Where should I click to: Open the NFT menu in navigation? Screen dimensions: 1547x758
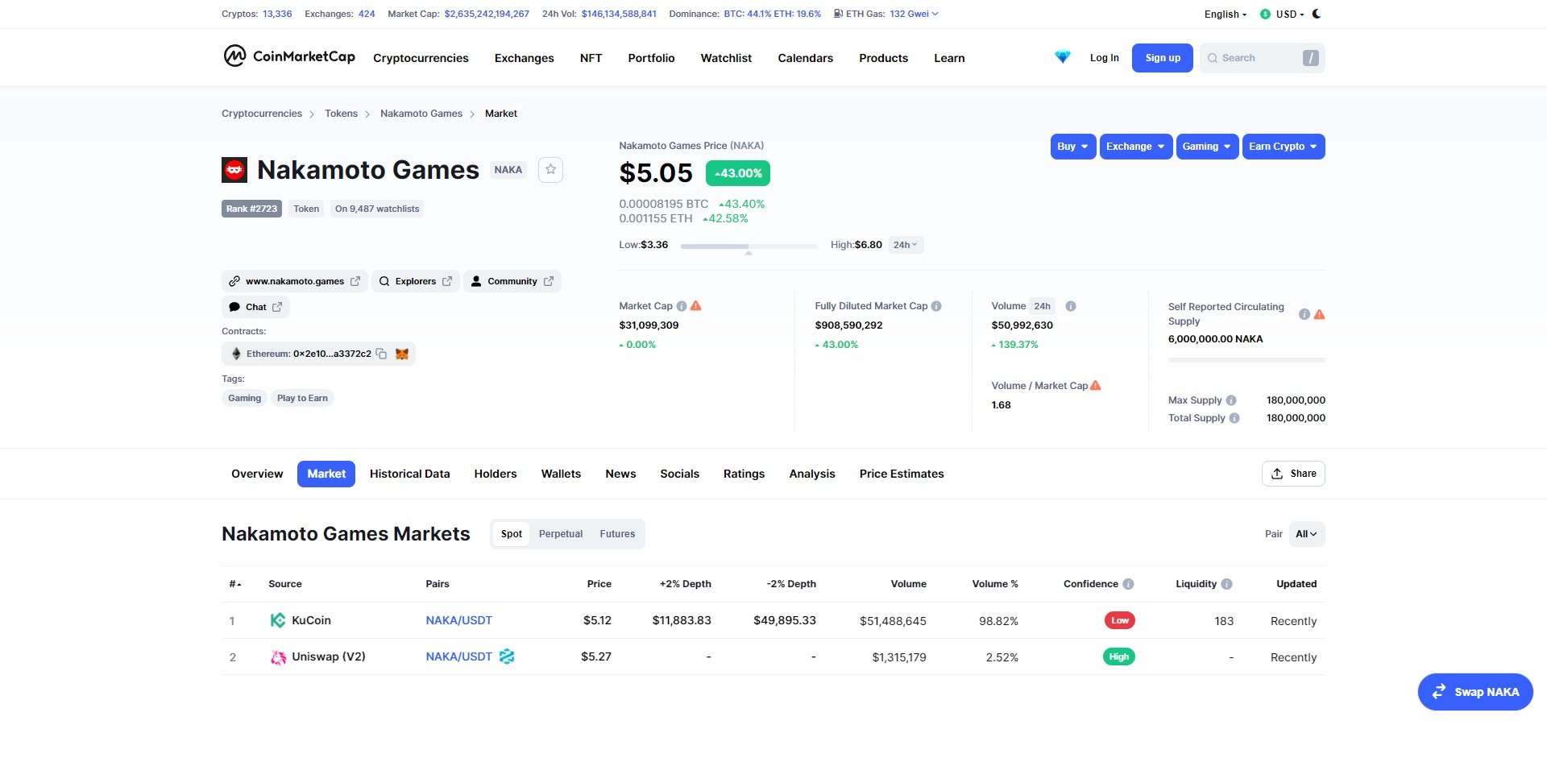[x=591, y=57]
